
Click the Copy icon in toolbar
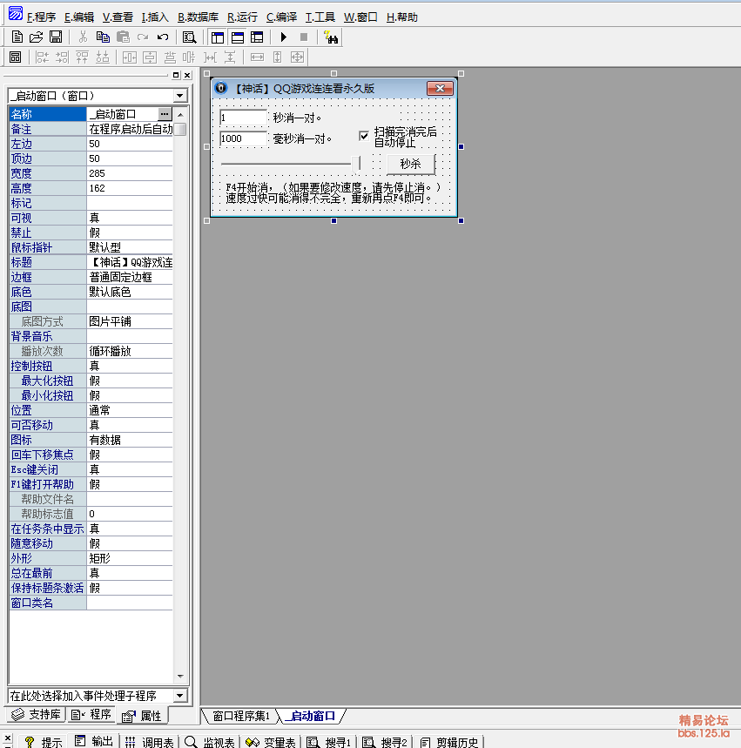103,37
